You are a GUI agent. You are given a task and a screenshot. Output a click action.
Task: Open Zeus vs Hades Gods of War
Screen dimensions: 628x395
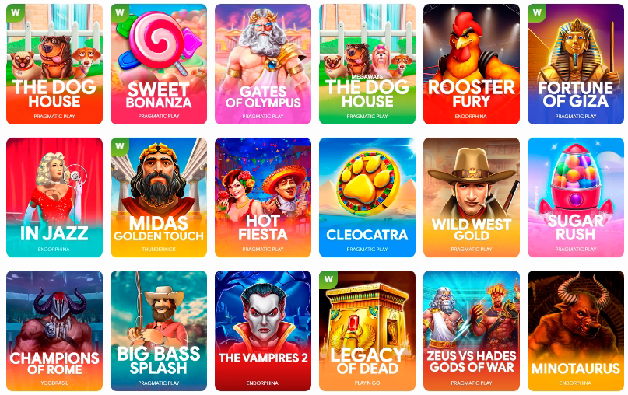tap(472, 330)
